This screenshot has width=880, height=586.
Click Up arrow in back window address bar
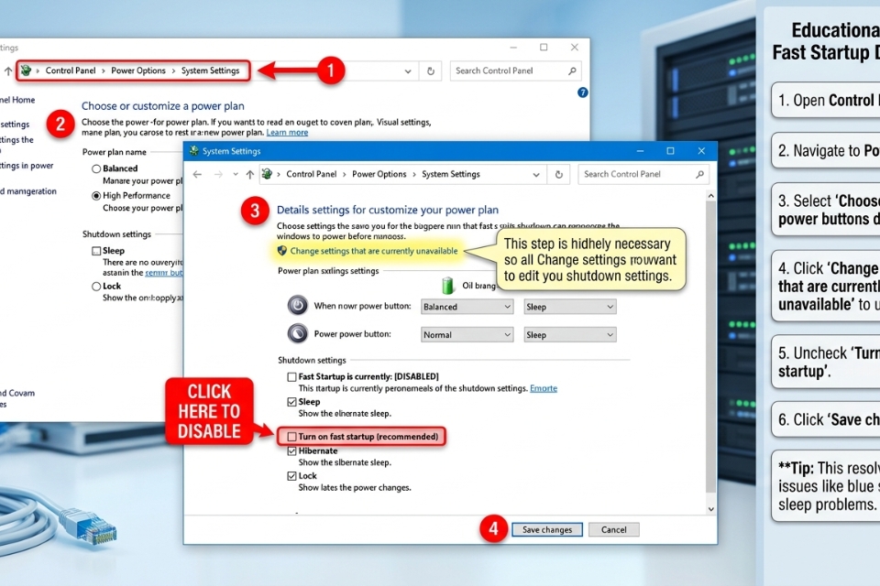(8, 71)
